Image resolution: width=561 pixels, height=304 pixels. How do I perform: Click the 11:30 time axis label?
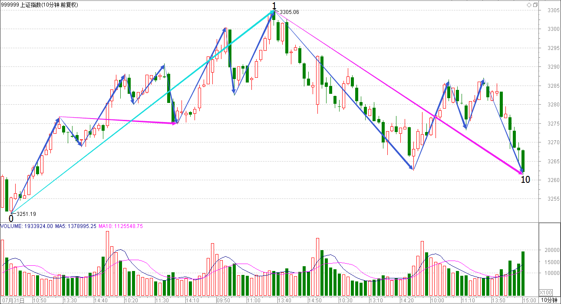point(162,300)
